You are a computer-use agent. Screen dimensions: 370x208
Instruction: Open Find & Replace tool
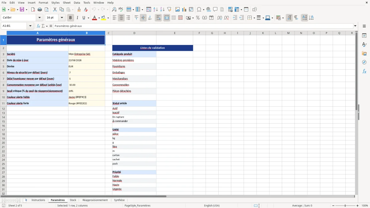coord(114,10)
